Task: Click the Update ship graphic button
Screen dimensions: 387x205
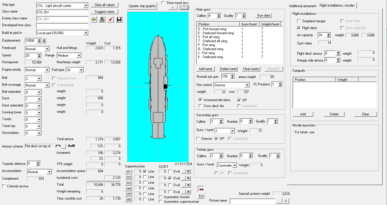Action: pyautogui.click(x=142, y=6)
